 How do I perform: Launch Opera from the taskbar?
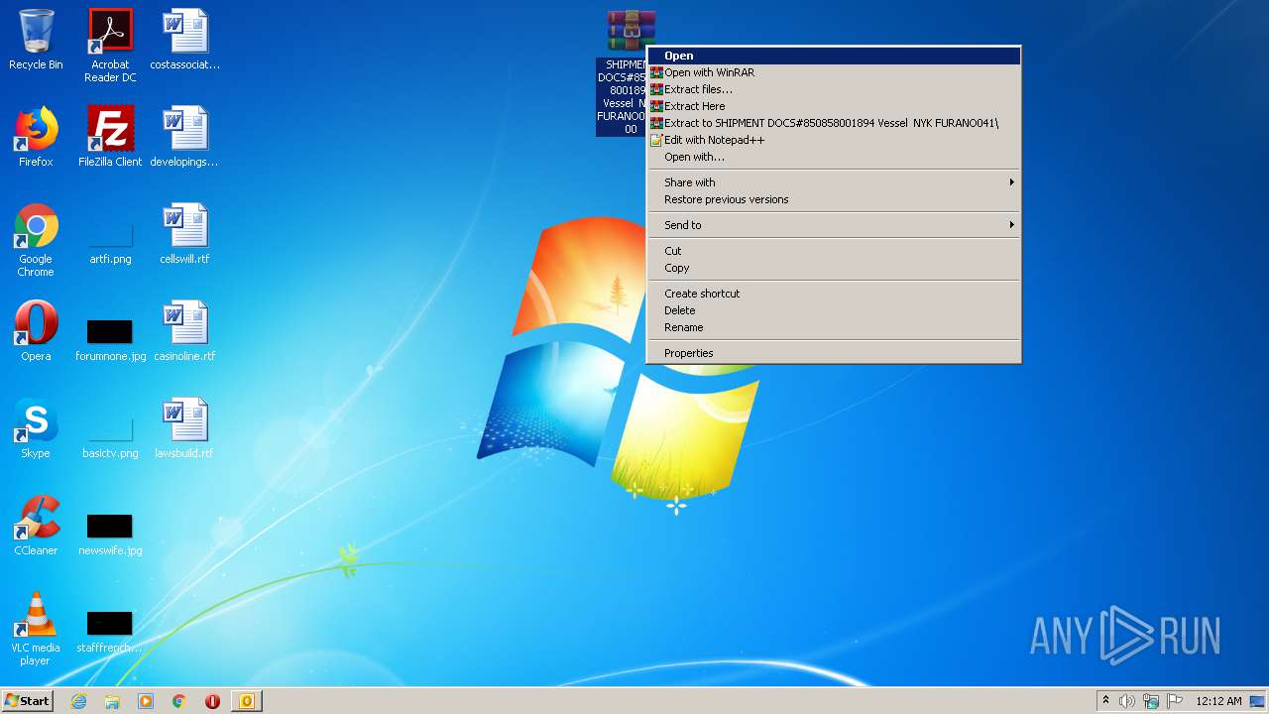[x=212, y=701]
